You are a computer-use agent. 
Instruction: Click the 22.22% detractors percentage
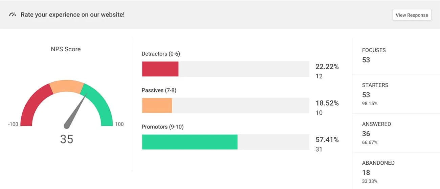[327, 66]
